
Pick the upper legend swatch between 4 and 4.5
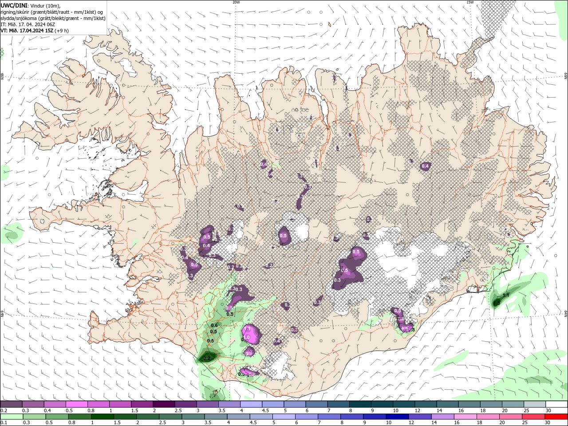click(x=251, y=404)
